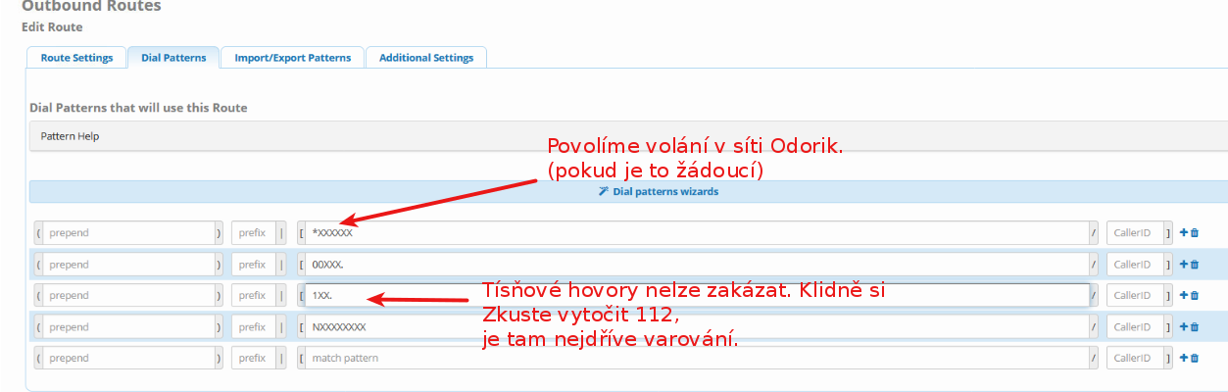
Task: Add a row after the *XXXXXX pattern
Action: 1184,233
